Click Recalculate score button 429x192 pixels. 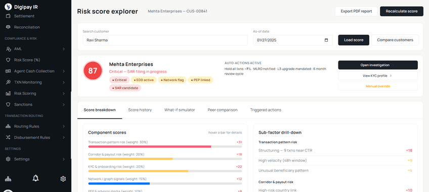click(x=401, y=12)
